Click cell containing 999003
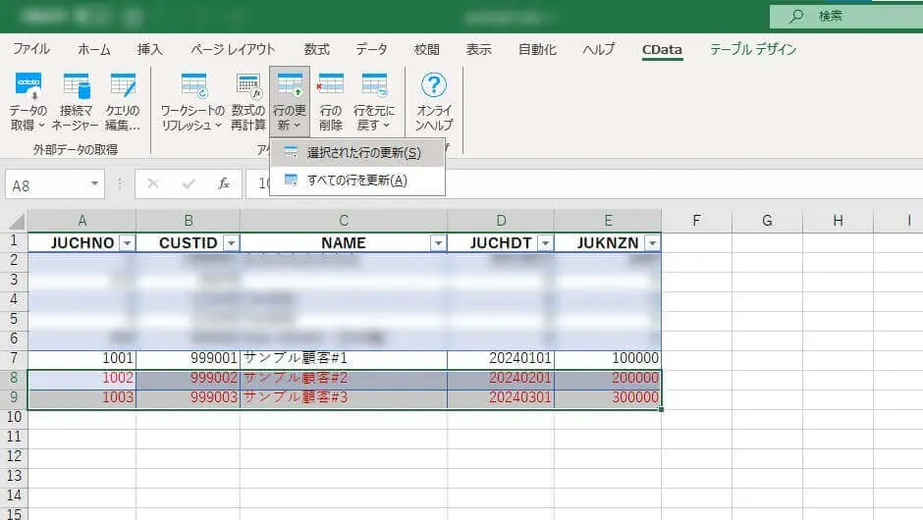923x520 pixels. coord(188,397)
